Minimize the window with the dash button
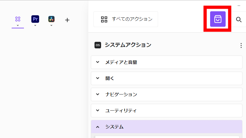Screen dimensions: 246x138 tap(239, 5)
